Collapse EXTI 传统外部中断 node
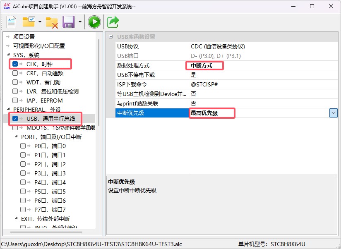 coord(16,218)
